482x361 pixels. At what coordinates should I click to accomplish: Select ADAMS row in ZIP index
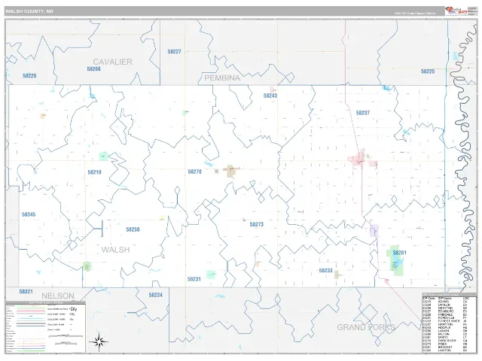446,302
